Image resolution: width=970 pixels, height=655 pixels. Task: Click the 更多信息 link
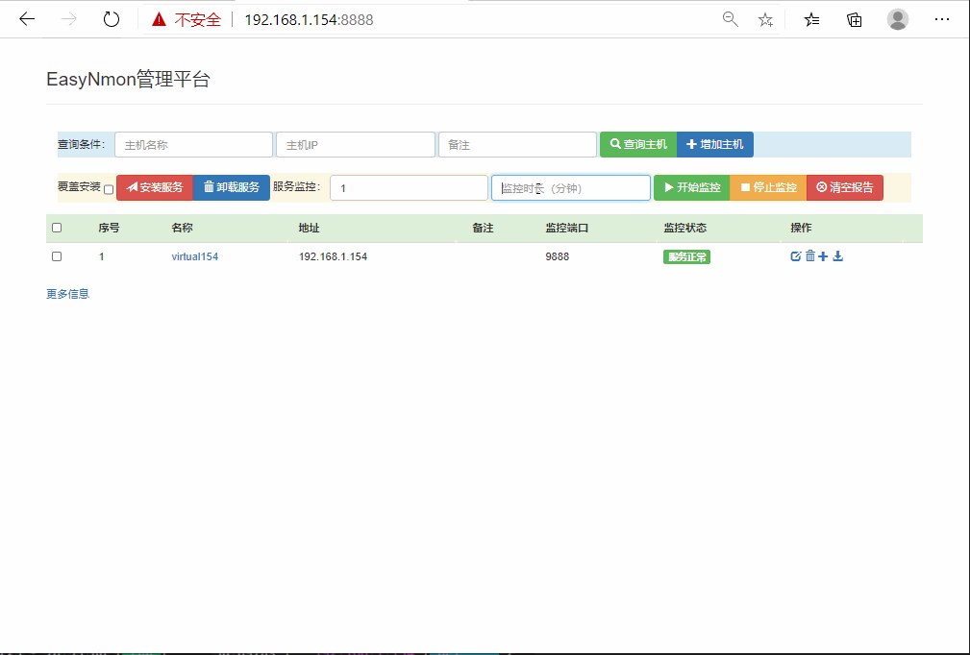67,294
